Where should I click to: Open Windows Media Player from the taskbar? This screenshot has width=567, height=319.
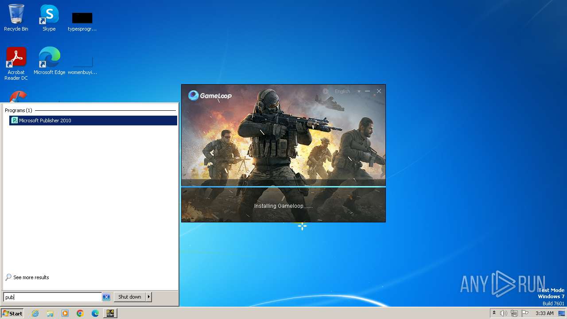click(x=65, y=313)
